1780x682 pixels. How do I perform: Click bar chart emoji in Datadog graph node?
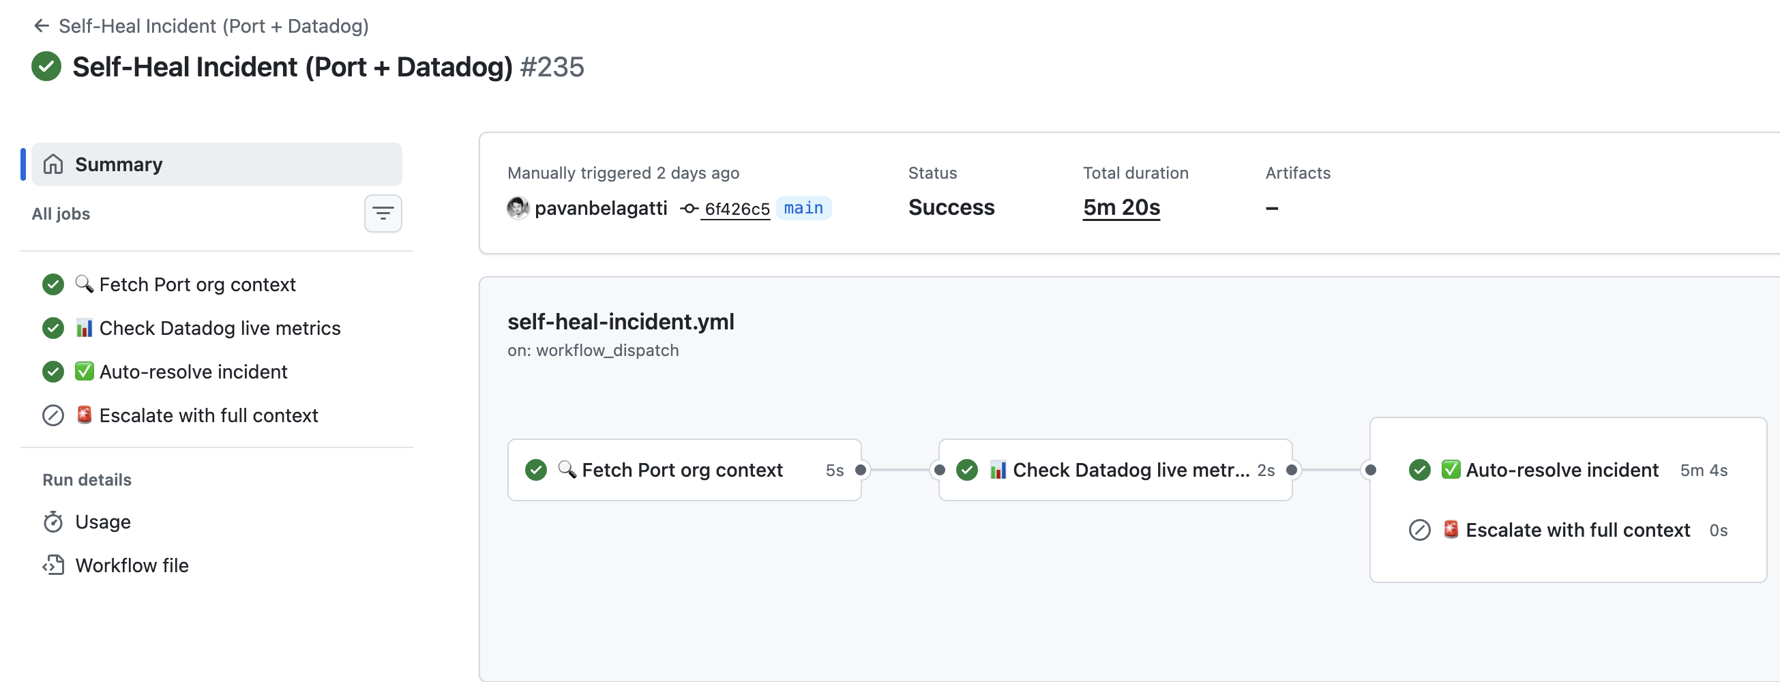point(998,470)
